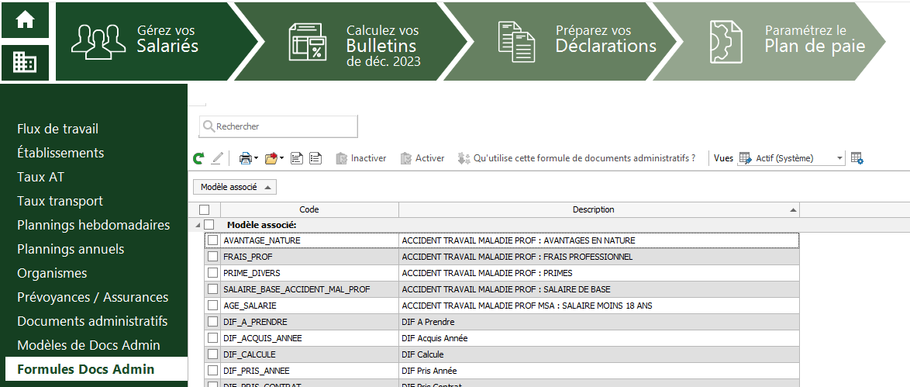Click description 'DIF Acquis Année'

pos(435,338)
